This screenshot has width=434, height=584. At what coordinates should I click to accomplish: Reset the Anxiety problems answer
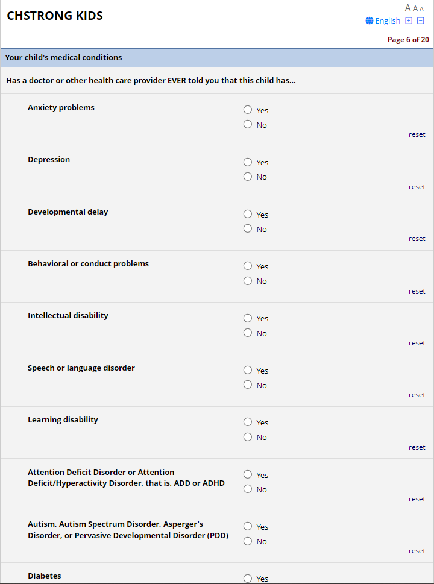[x=417, y=134]
